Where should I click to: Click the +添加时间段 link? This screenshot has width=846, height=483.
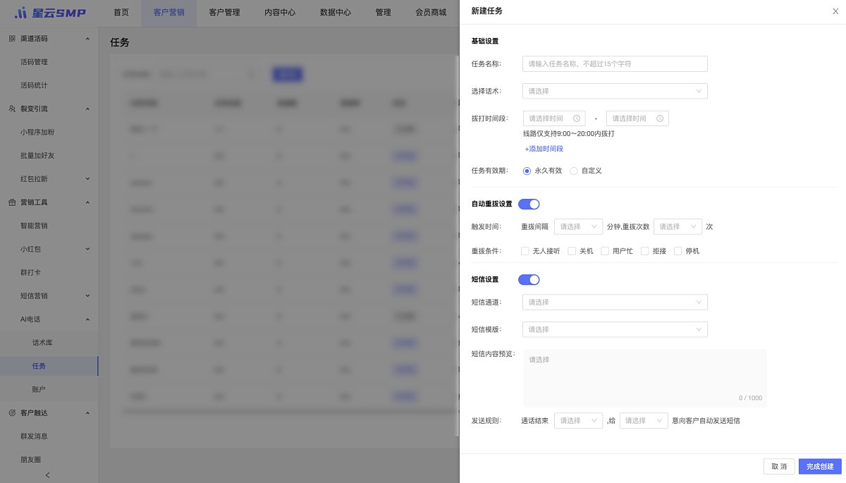(544, 149)
